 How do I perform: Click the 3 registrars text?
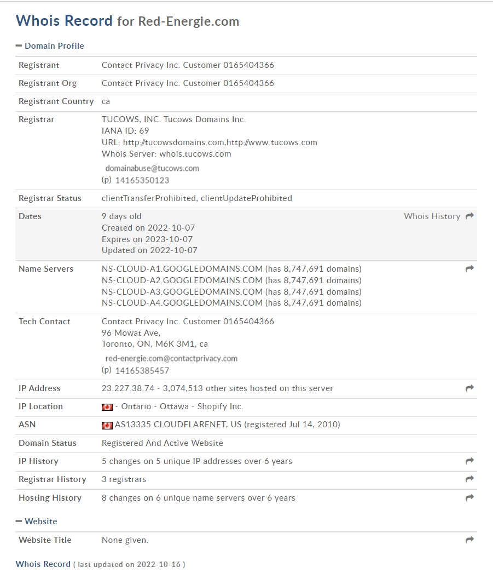(x=124, y=479)
